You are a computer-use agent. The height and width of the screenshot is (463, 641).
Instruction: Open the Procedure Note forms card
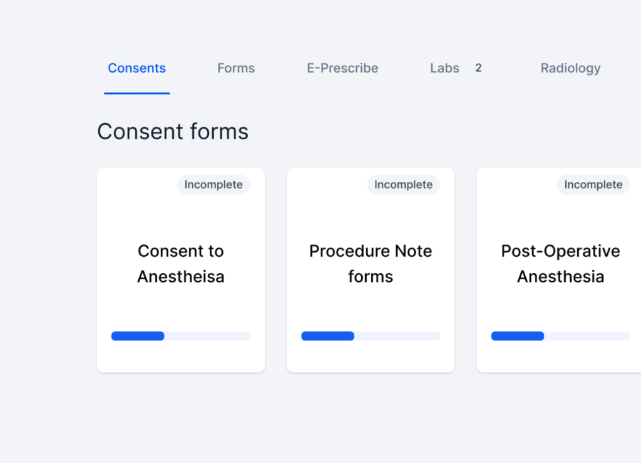(x=370, y=269)
